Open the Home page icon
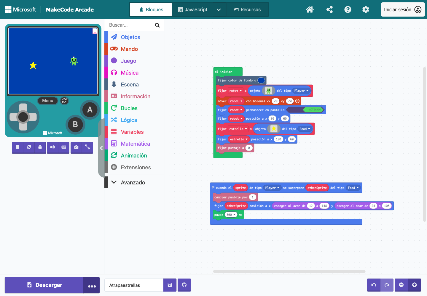Screen dimensions: 427x296 (x=310, y=9)
